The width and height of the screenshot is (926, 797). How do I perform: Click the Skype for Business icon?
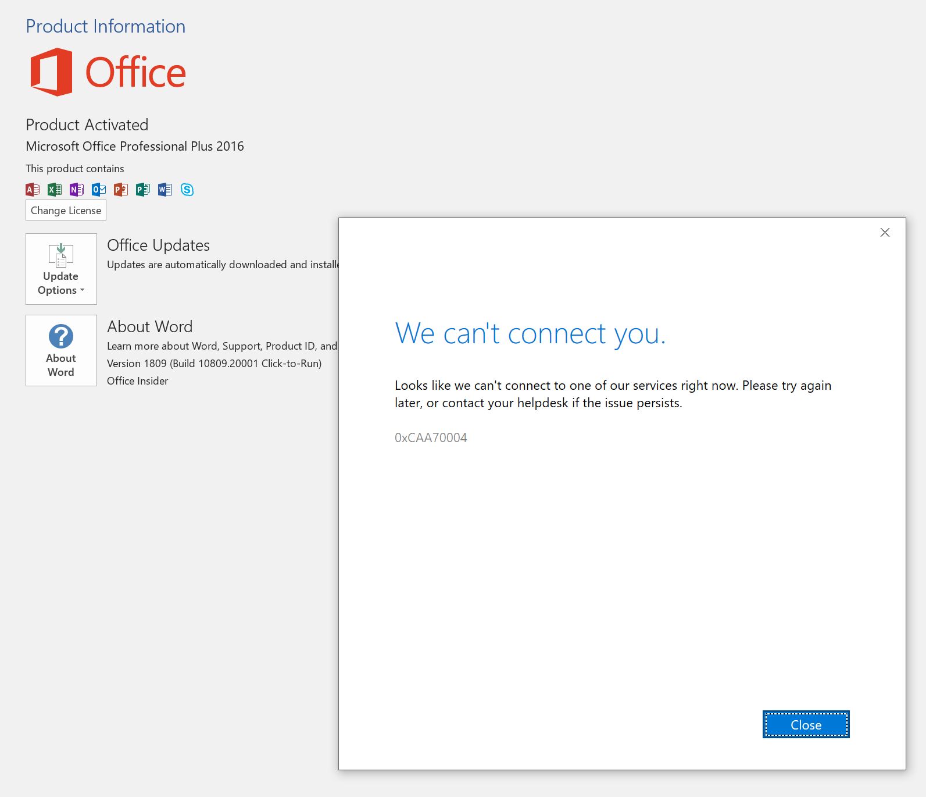[x=187, y=189]
